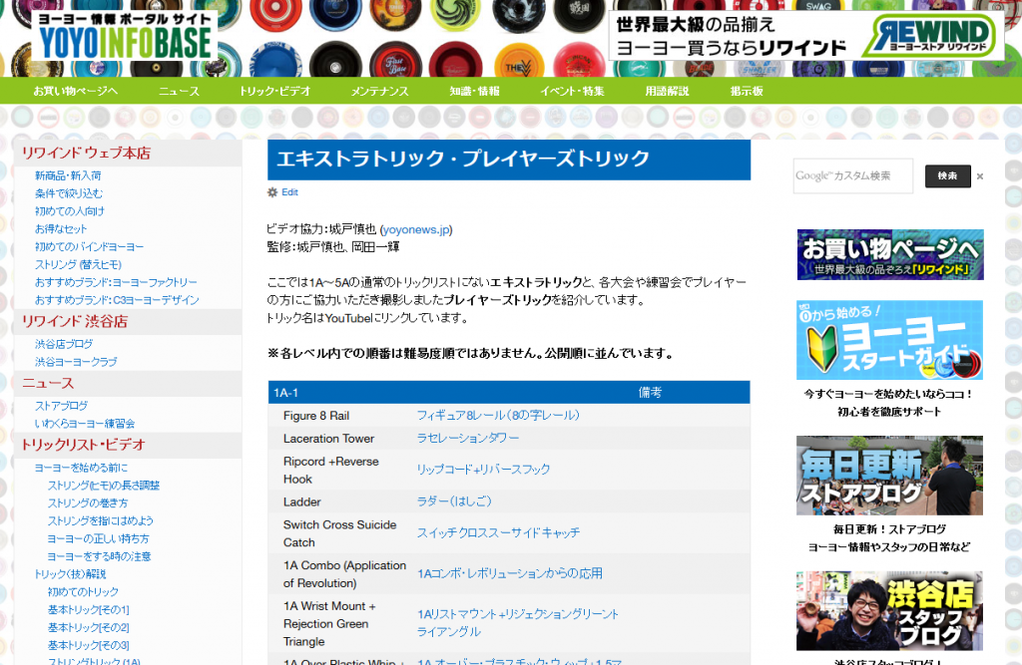Clear the search with the X icon
Viewport: 1022px width, 665px height.
click(x=980, y=176)
